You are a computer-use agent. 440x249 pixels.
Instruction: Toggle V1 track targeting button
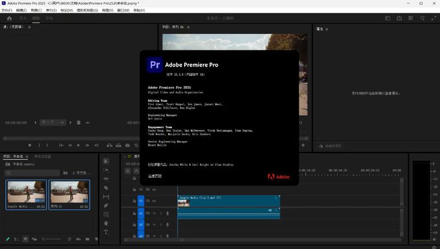tap(141, 201)
